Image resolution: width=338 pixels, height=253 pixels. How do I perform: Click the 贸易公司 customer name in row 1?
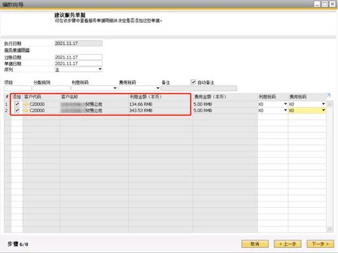click(94, 104)
